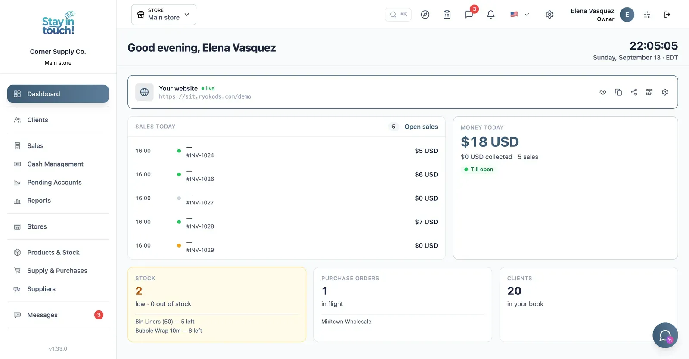Open the clipboard tasks icon in header

(x=447, y=15)
